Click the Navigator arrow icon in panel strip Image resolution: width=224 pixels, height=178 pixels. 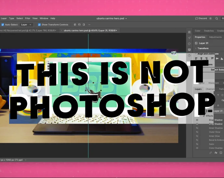pos(189,38)
